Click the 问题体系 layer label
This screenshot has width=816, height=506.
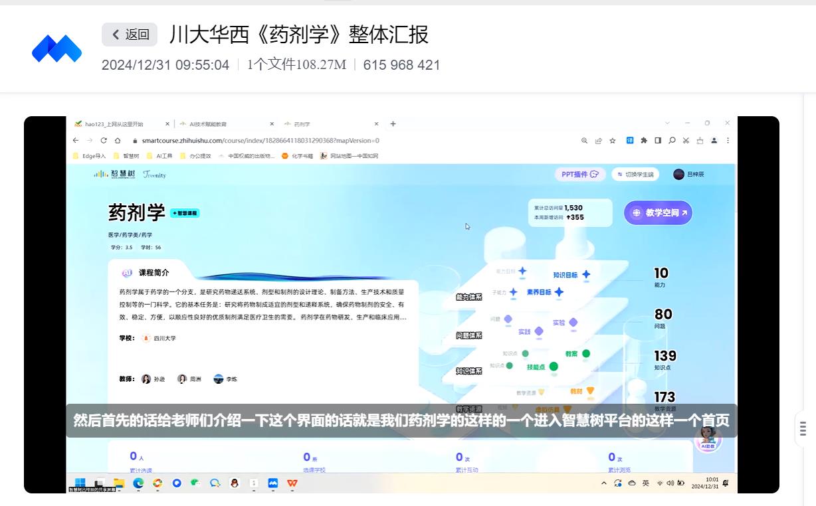point(469,335)
